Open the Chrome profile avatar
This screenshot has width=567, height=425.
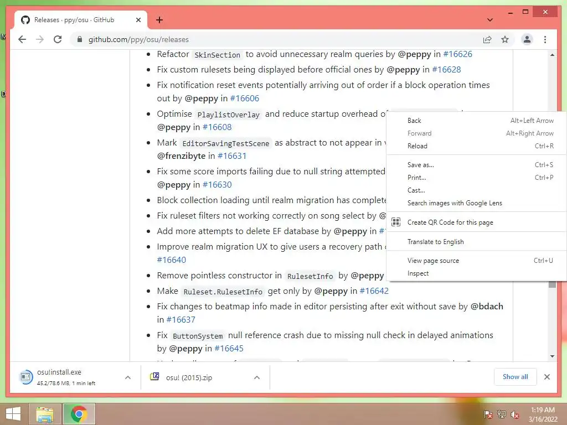coord(527,39)
